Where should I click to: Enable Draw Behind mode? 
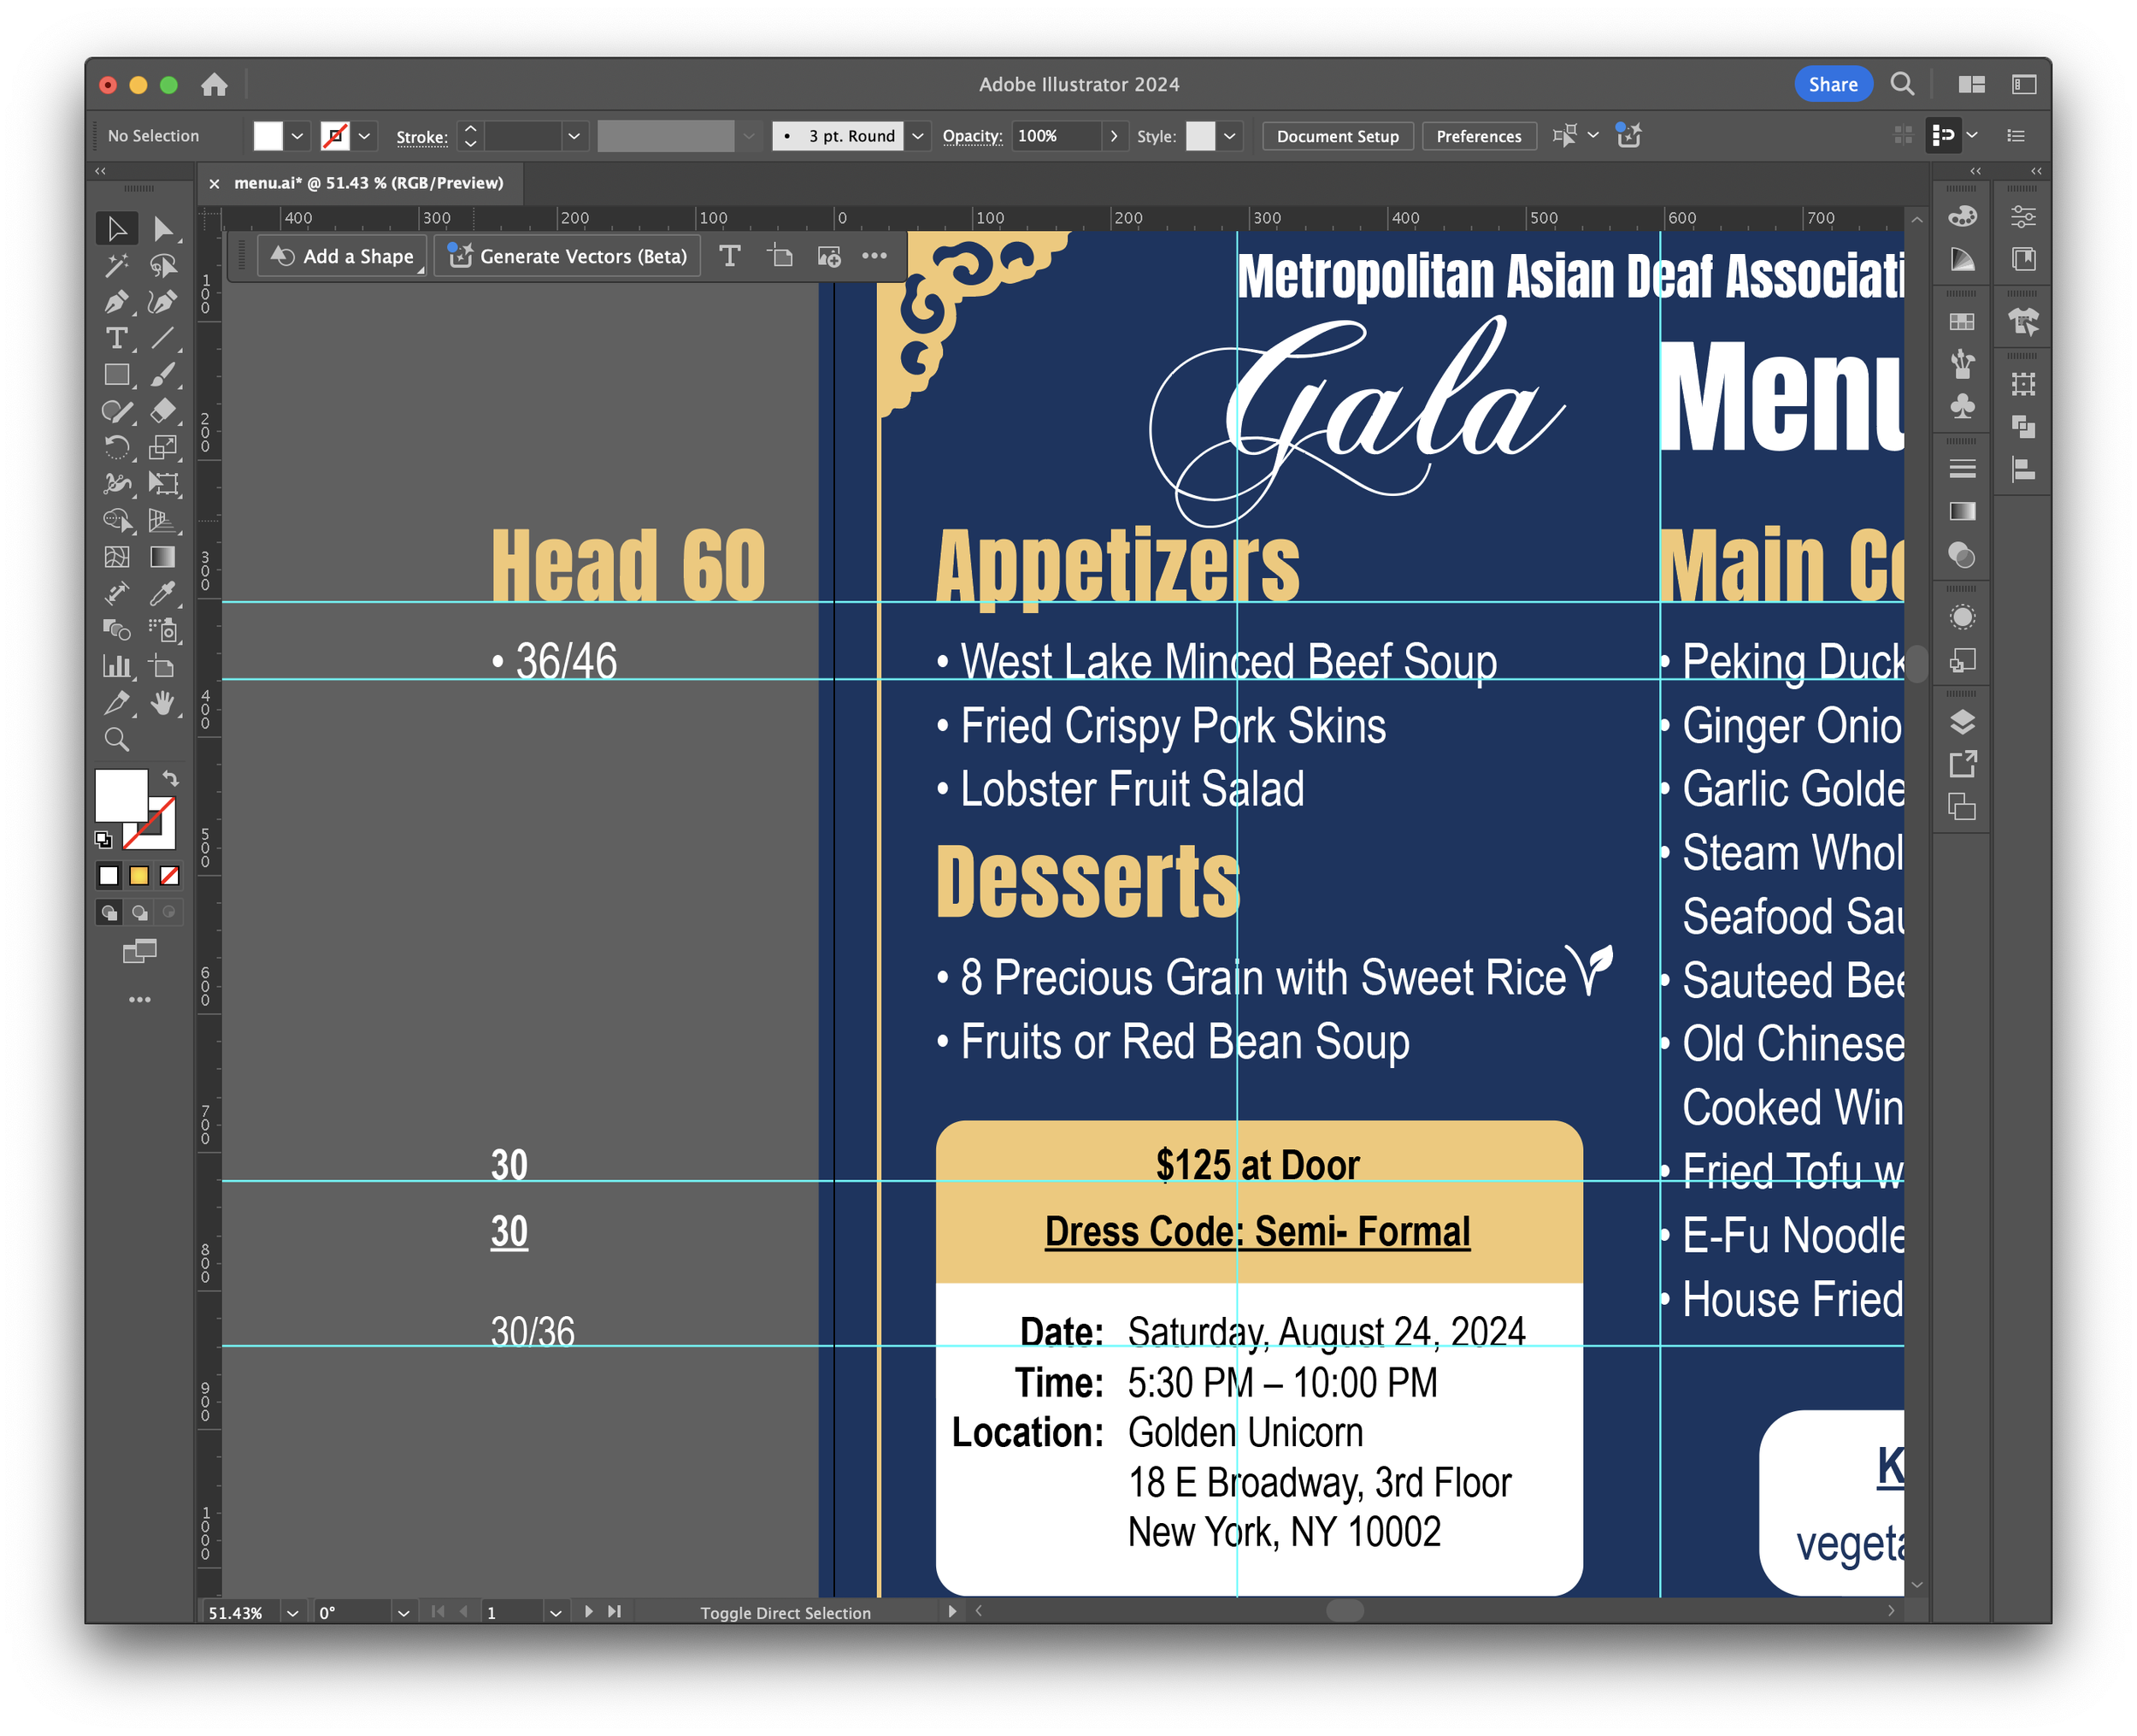140,912
